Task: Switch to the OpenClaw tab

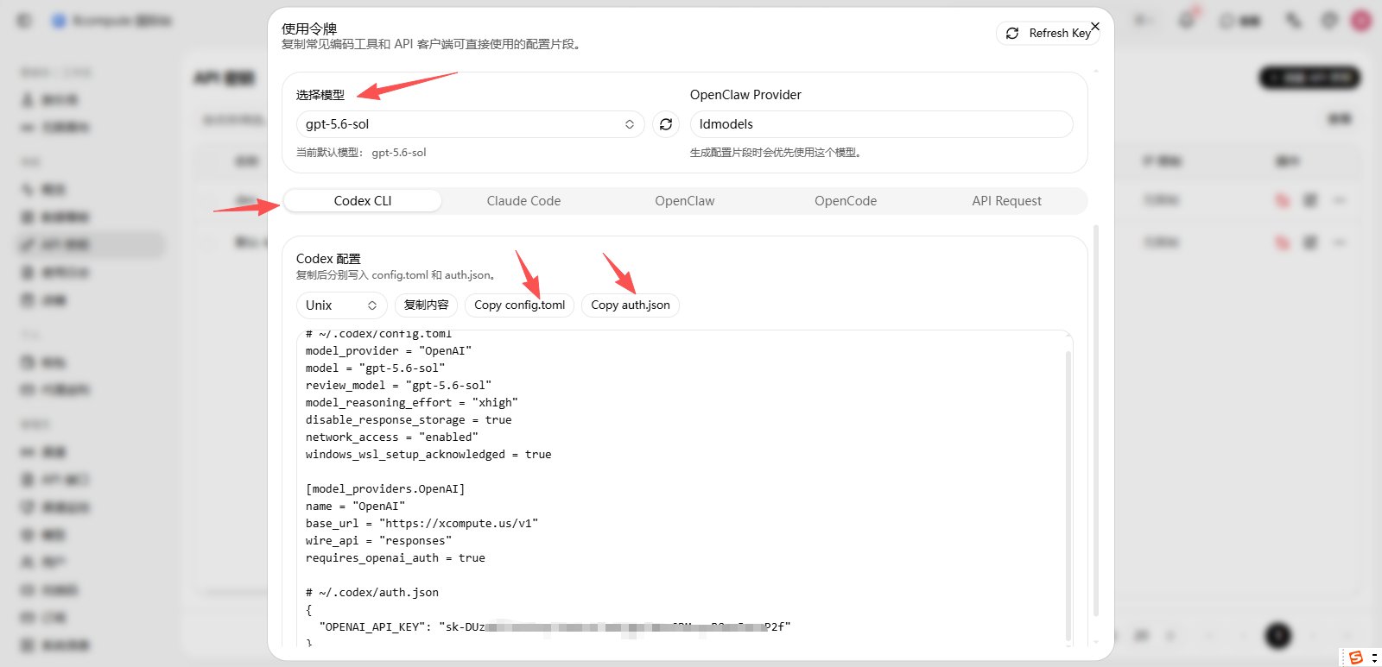Action: tap(685, 201)
